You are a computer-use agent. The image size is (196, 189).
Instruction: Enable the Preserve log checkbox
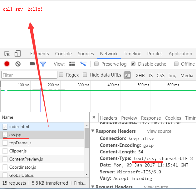point(96,64)
